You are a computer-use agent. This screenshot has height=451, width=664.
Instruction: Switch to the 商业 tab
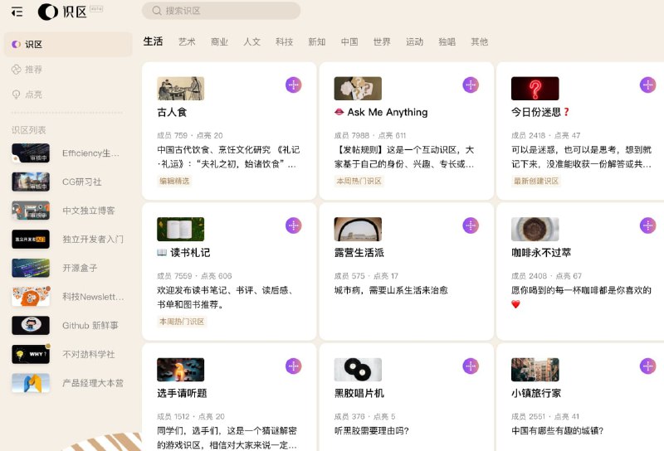click(x=219, y=42)
